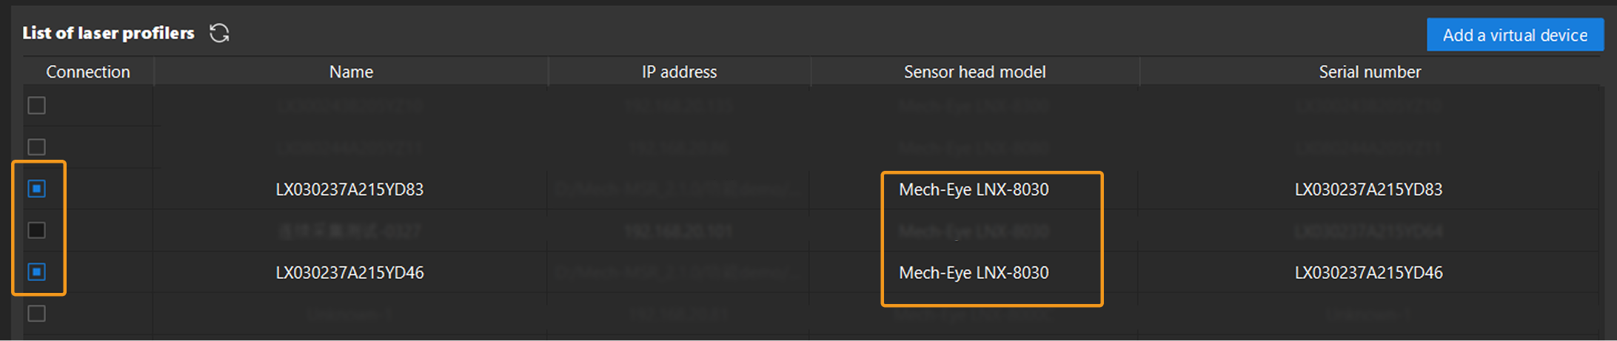Click the IP address cell of the LX030237A215YD83 row
The image size is (1617, 341).
point(679,189)
